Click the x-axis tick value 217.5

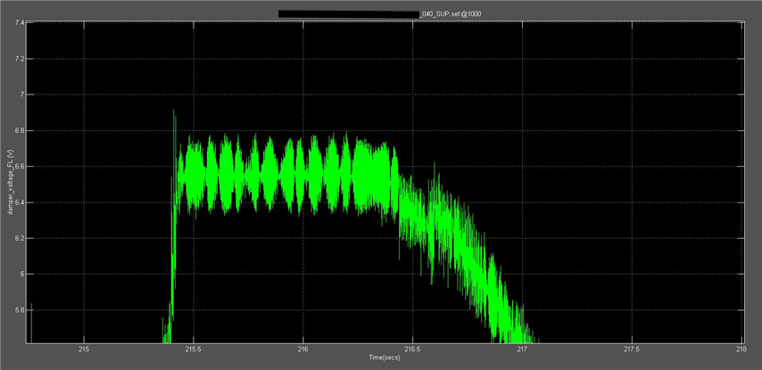[632, 349]
